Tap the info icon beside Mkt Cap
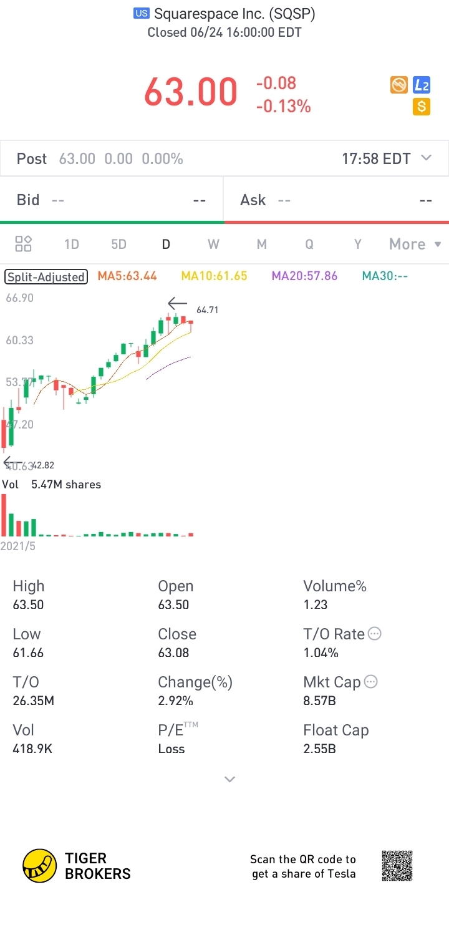449x935 pixels. click(370, 682)
